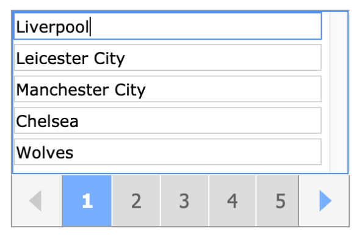Image resolution: width=362 pixels, height=237 pixels.
Task: Edit the Chelsea entry field
Action: coord(168,120)
